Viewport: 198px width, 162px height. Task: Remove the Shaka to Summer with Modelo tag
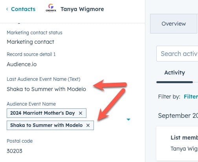pos(88,125)
